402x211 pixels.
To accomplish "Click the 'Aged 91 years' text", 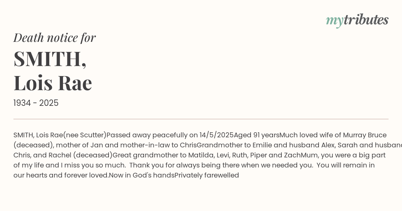I will click(257, 135).
